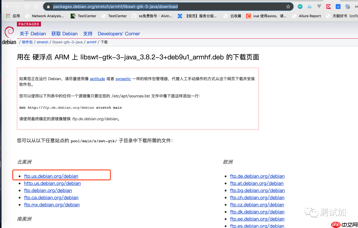Image resolution: width=358 pixels, height=228 pixels.
Task: Click the Debian swirl logo
Action: click(x=9, y=33)
